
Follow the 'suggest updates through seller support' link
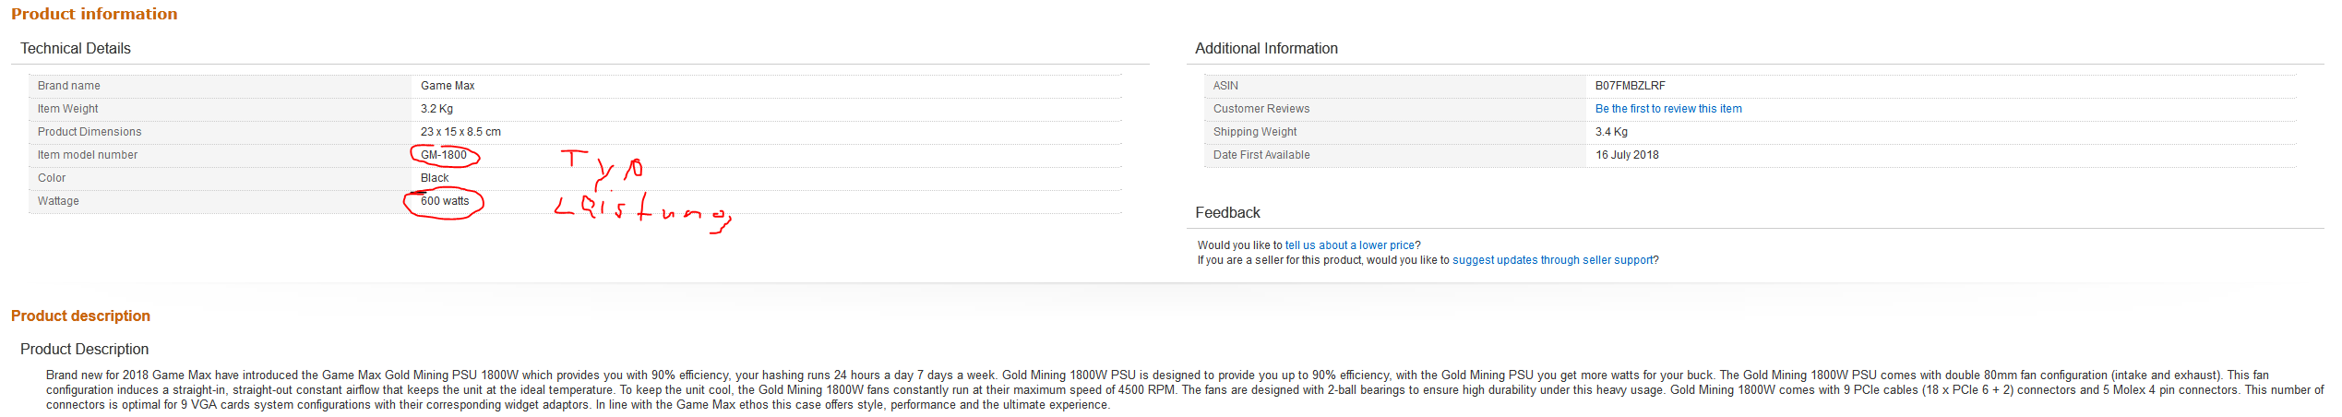(1552, 260)
